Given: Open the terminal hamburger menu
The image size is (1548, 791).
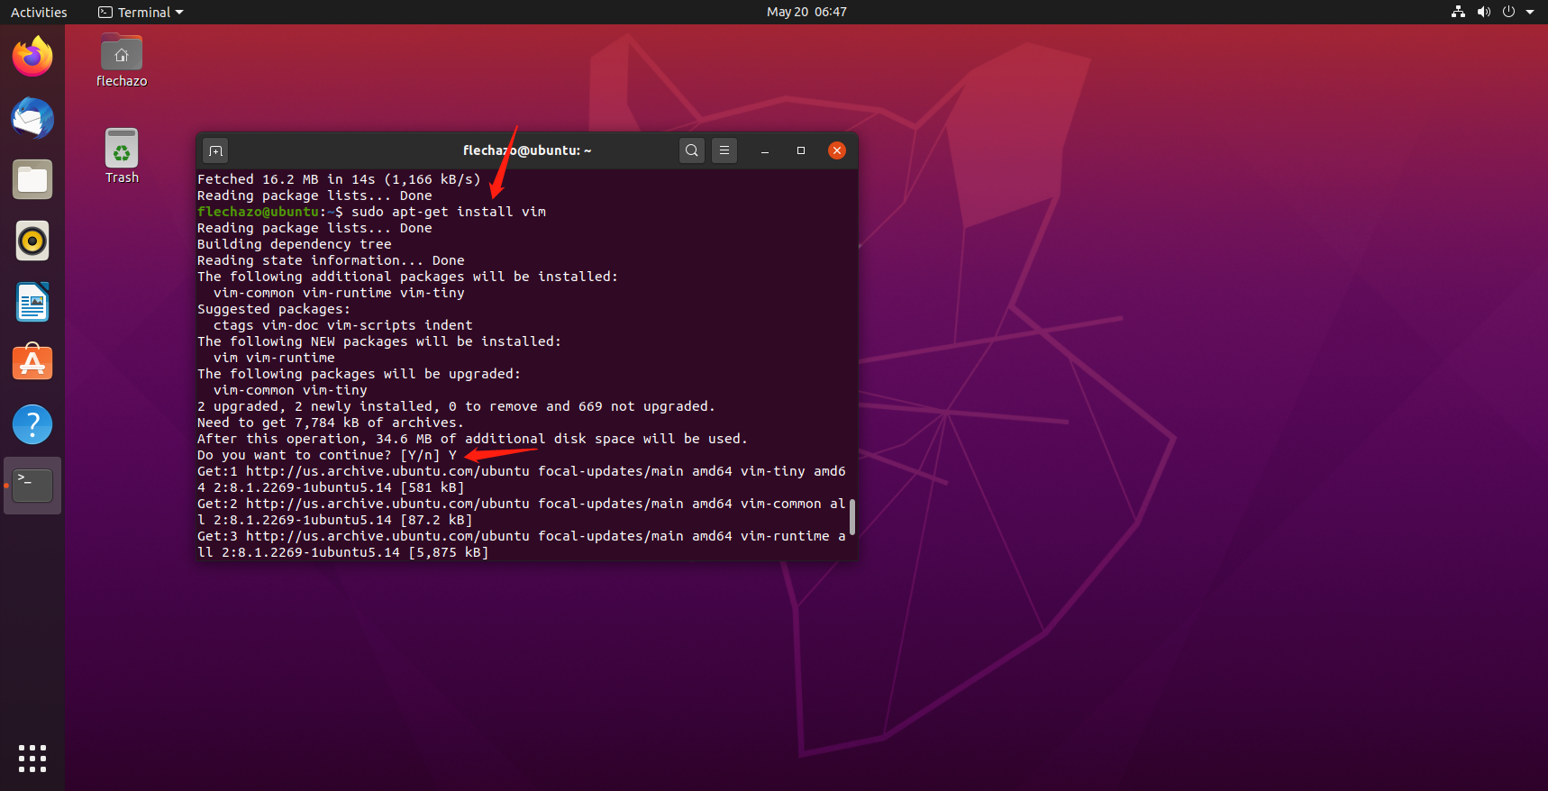Looking at the screenshot, I should click(x=724, y=150).
